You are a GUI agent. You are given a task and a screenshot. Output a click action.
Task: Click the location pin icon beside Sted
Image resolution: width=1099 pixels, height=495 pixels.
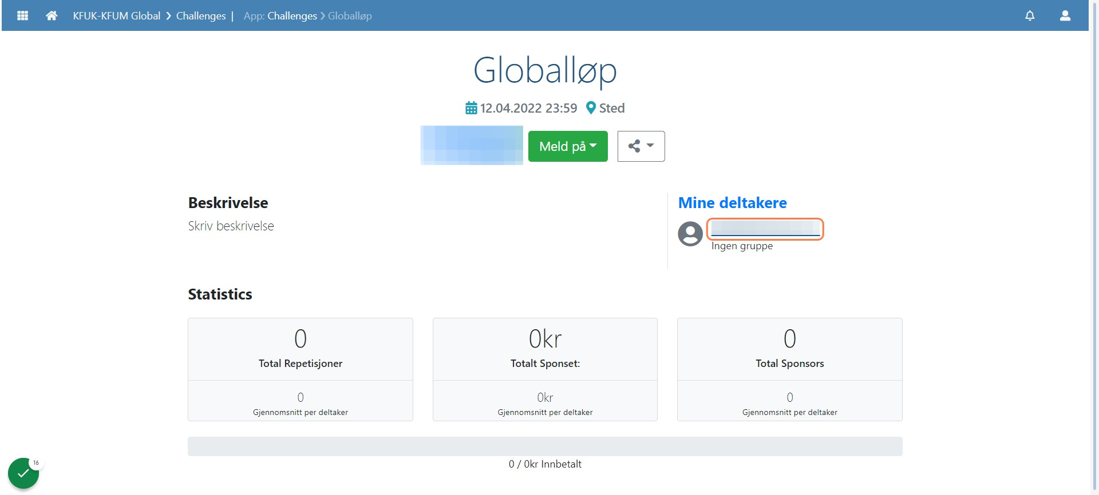click(591, 108)
